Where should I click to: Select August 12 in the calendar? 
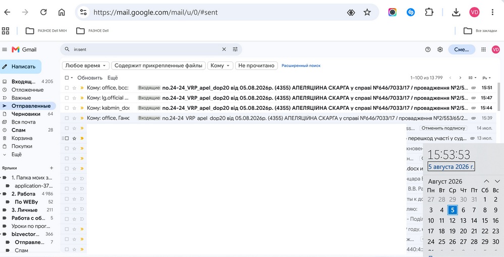pyautogui.click(x=452, y=221)
